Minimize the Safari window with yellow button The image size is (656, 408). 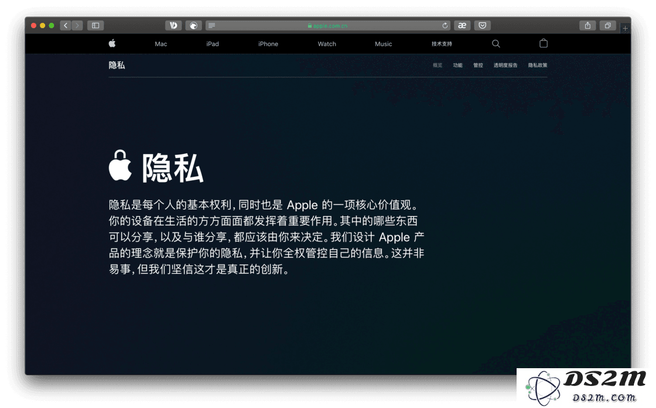(x=42, y=26)
